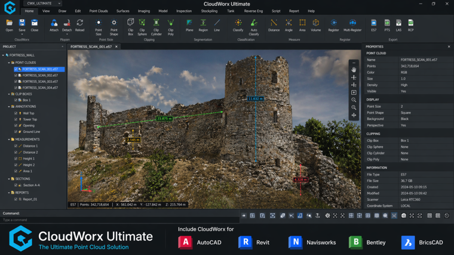Open the View ribbon tab

46,11
